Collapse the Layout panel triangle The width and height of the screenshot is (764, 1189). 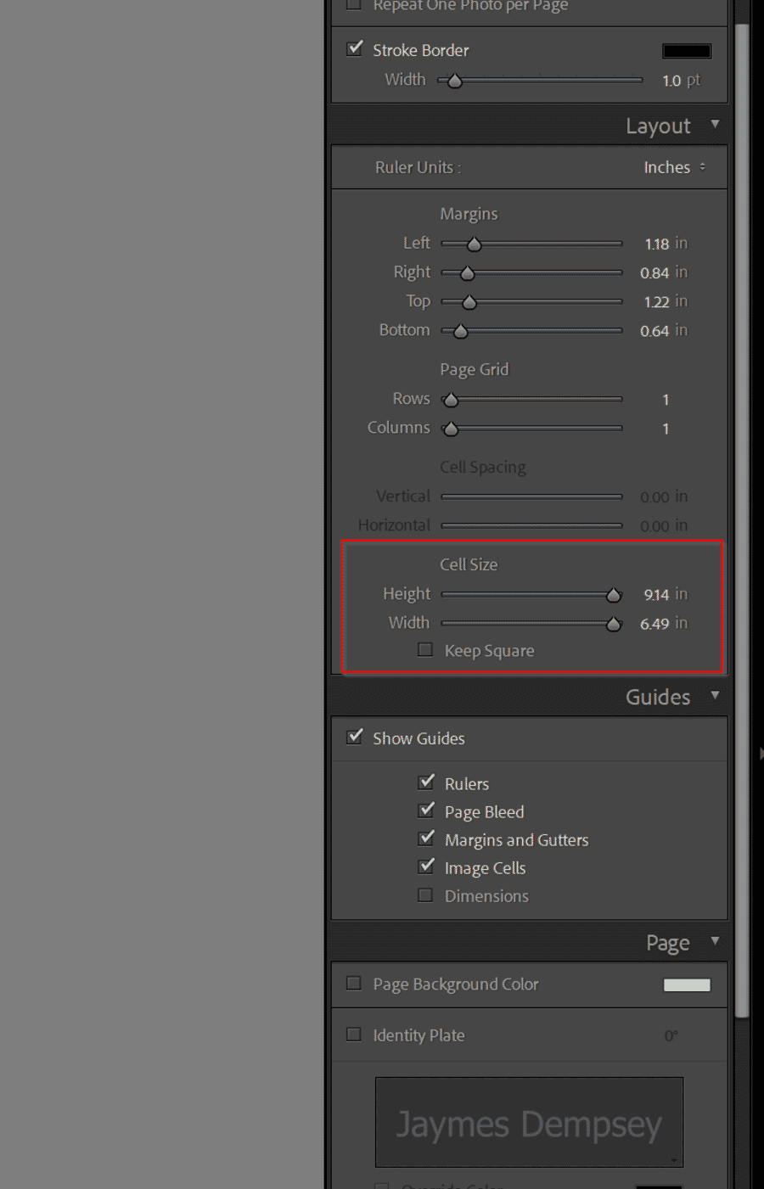pos(715,124)
